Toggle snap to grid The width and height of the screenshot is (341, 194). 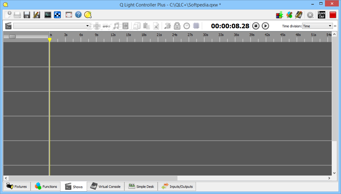(x=196, y=26)
